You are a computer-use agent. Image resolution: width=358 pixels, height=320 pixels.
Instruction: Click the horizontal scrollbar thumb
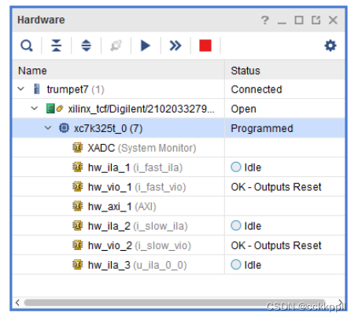175,303
